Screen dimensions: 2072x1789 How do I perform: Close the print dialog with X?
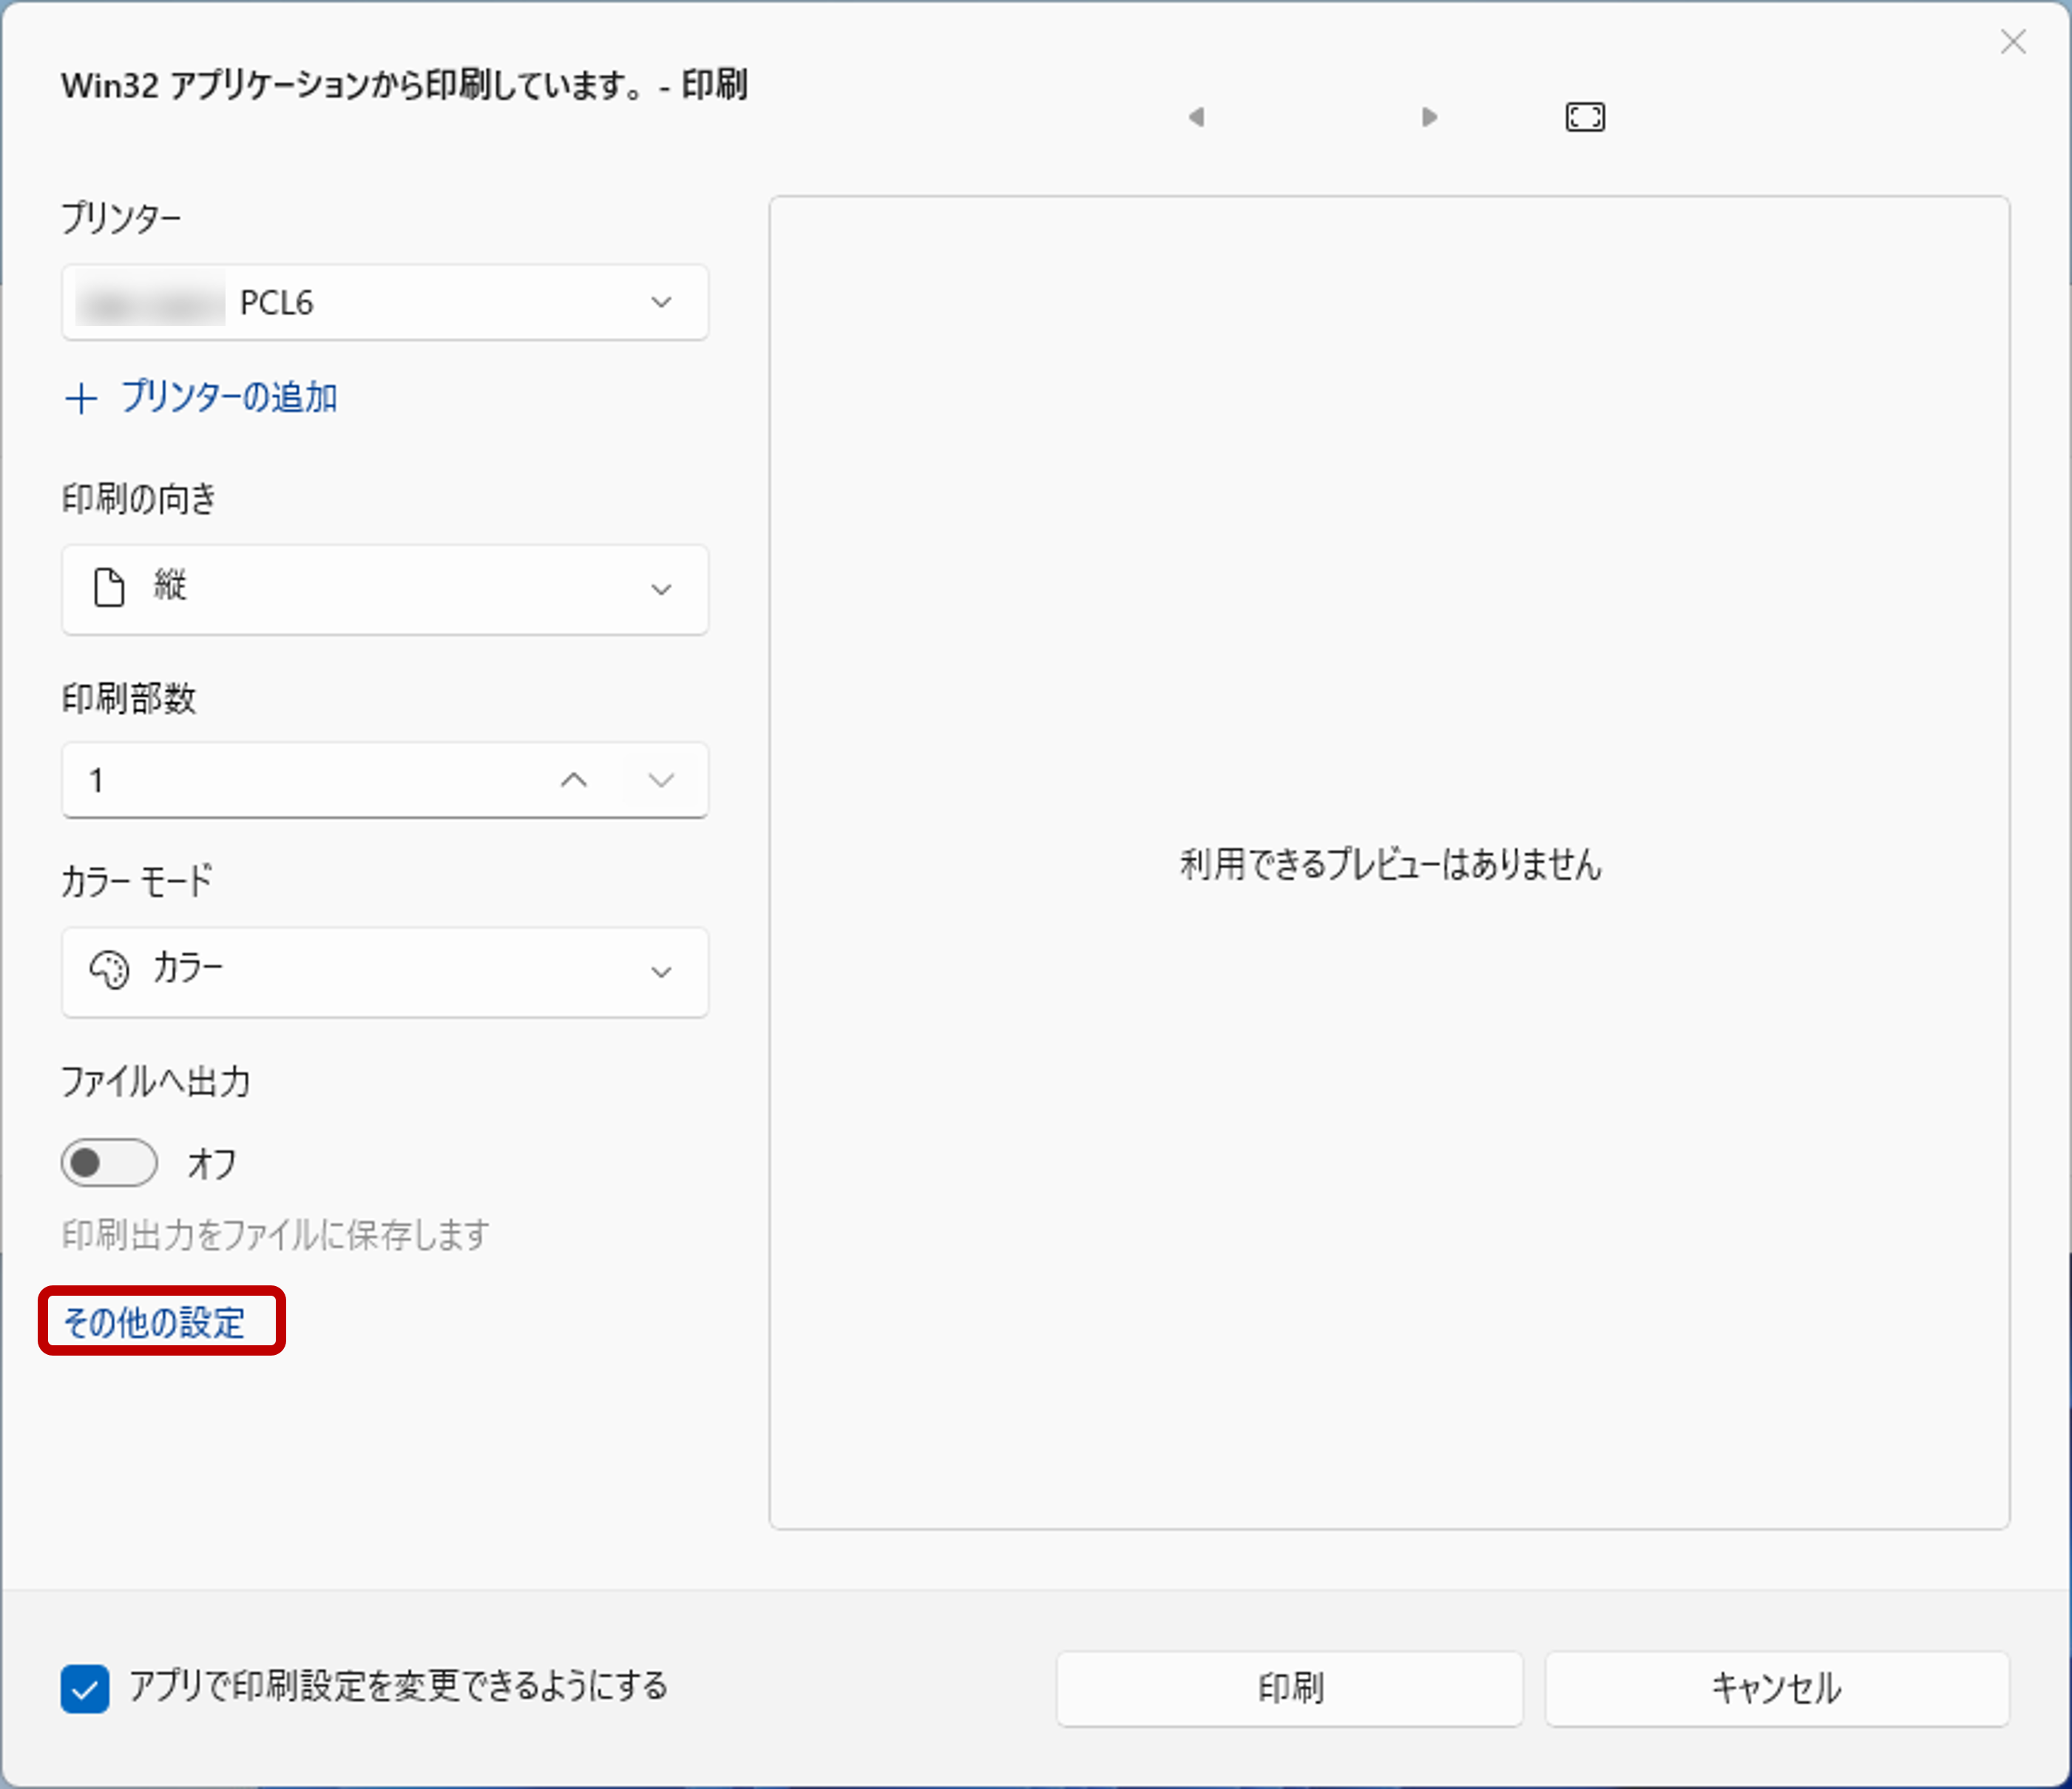[2013, 42]
